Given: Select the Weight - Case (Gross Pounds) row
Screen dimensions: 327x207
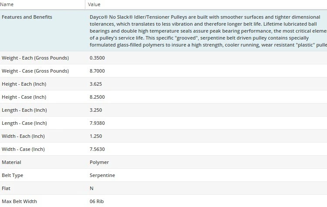Looking at the screenshot, I should click(x=35, y=71).
